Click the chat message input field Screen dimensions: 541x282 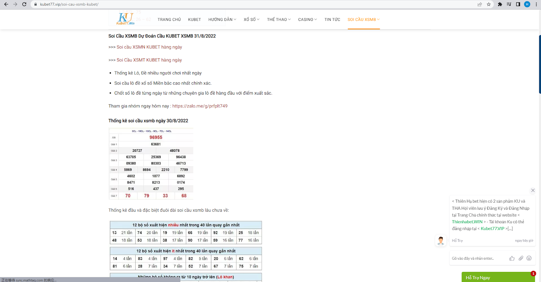(478, 258)
